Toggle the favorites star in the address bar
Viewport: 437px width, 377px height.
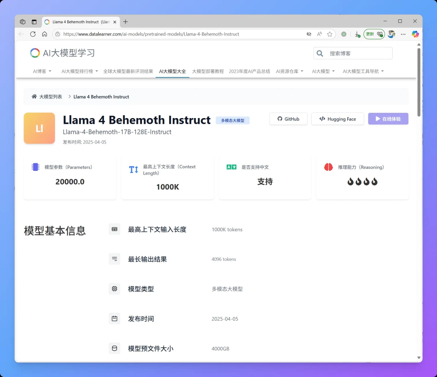tap(330, 34)
